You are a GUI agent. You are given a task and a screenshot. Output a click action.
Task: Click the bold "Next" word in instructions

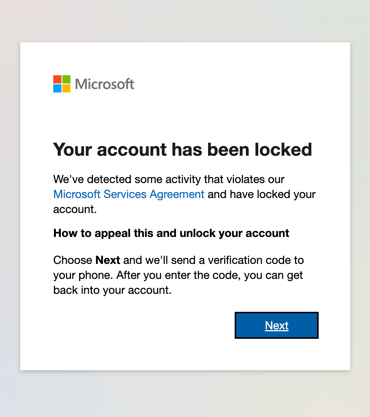pyautogui.click(x=108, y=260)
